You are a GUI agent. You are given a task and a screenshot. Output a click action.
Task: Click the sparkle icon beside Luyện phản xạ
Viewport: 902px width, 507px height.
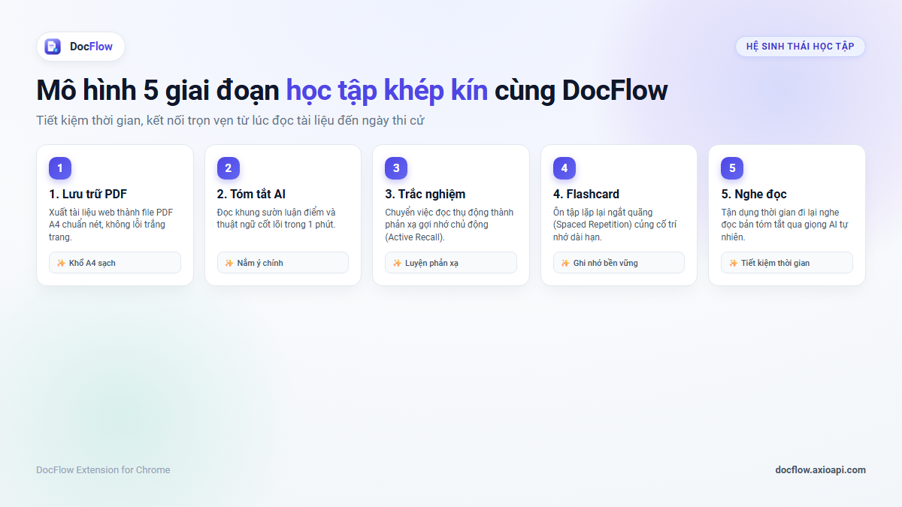[397, 263]
